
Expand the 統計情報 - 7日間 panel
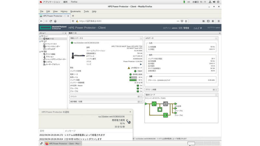click(x=141, y=102)
